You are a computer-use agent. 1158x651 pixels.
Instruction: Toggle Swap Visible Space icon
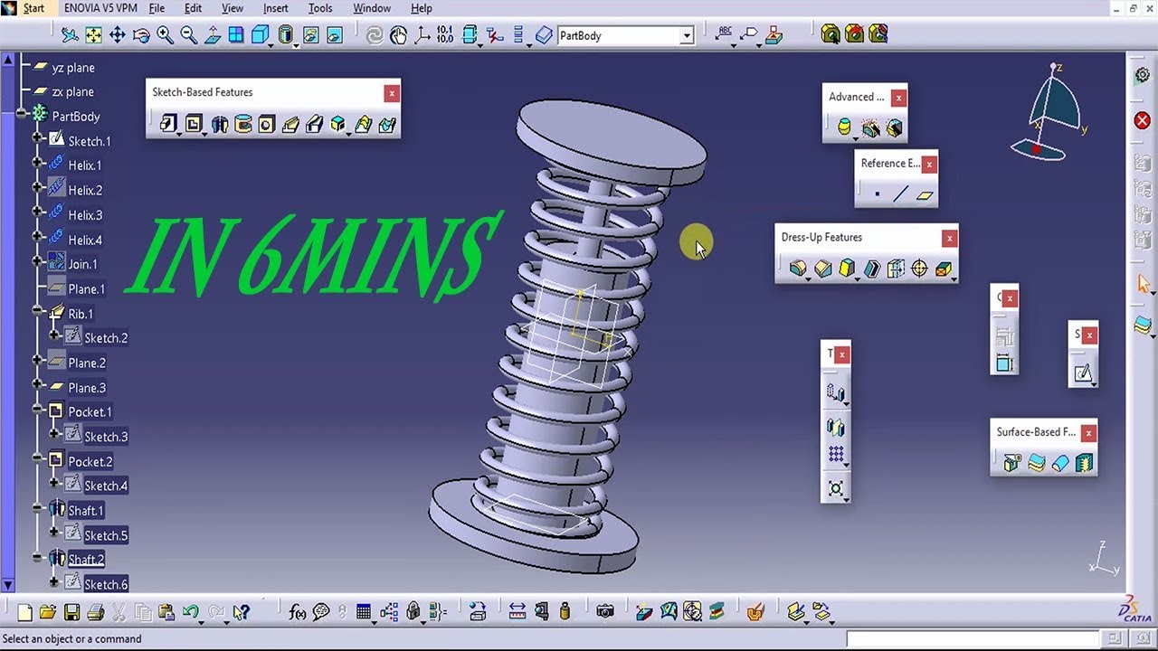click(x=334, y=35)
